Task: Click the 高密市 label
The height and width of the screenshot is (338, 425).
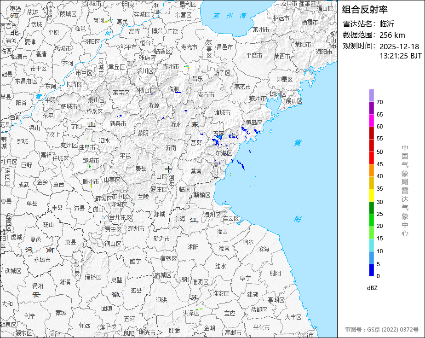Action: point(242,87)
